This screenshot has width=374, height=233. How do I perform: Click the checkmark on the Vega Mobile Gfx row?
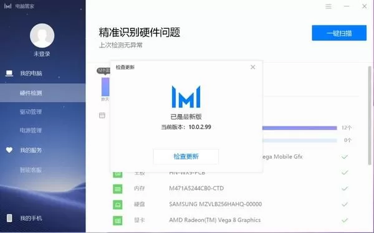(345, 157)
